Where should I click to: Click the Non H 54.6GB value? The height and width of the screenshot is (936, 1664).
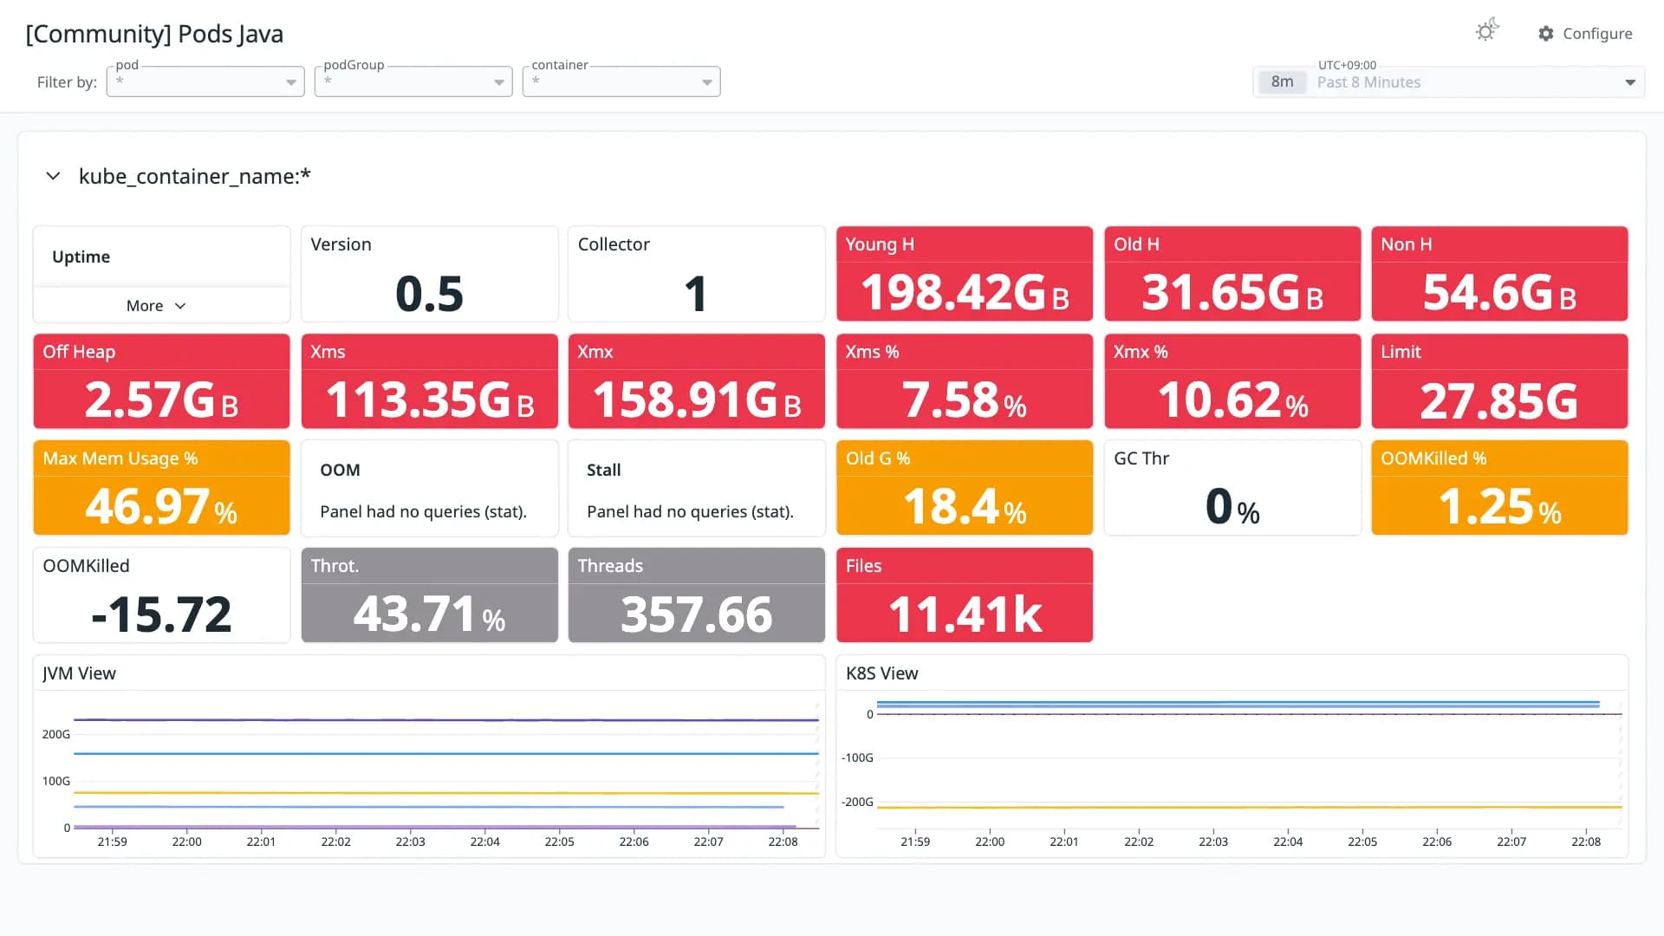pos(1499,293)
